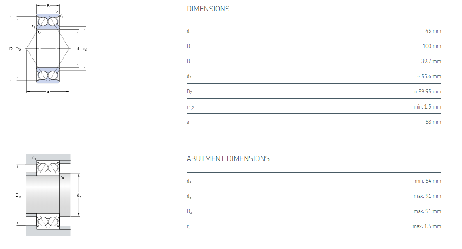The width and height of the screenshot is (462, 249).
Task: Click the 45 mm bore diameter value
Action: click(x=433, y=31)
